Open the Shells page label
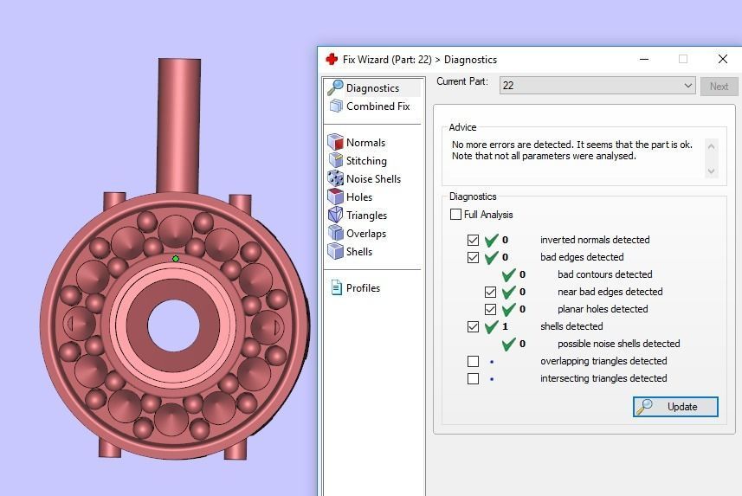The image size is (742, 496). [359, 251]
